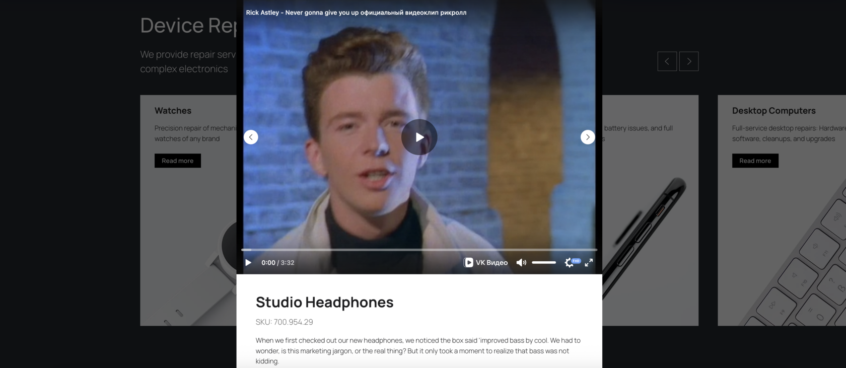The height and width of the screenshot is (368, 846).
Task: Go to the next gallery slide in the popup
Action: pyautogui.click(x=587, y=137)
